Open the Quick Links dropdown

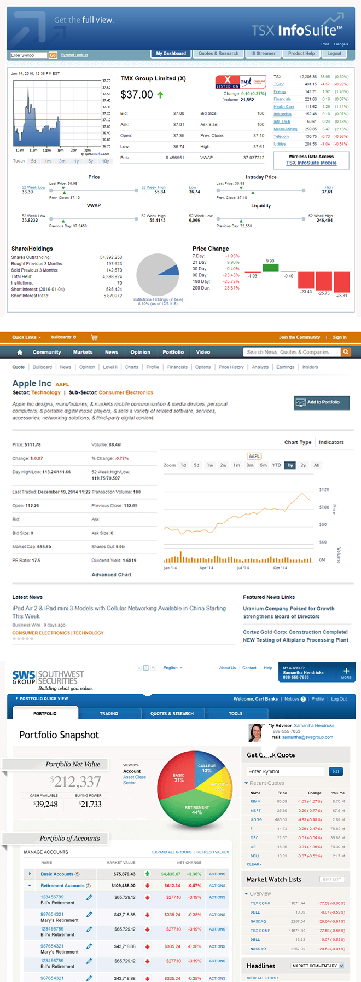pos(26,337)
